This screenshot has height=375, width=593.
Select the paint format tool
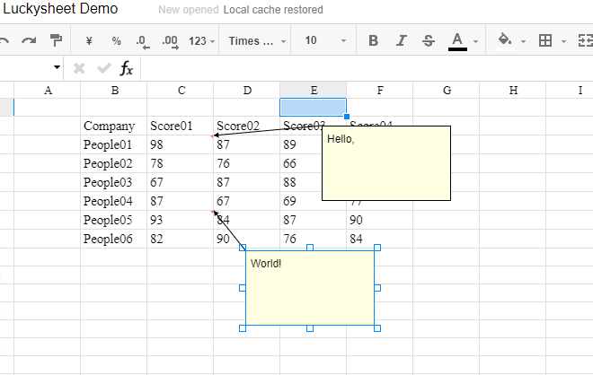tap(56, 40)
